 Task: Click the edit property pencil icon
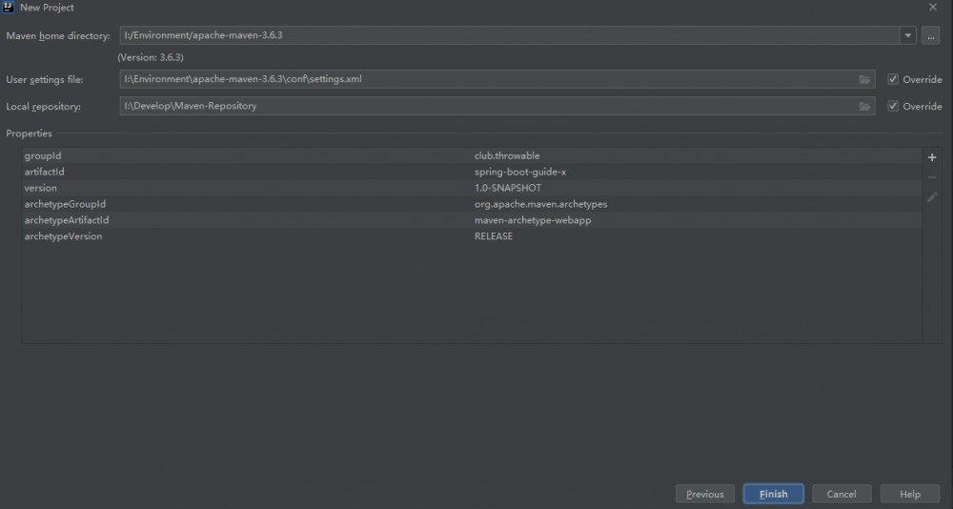pos(932,197)
